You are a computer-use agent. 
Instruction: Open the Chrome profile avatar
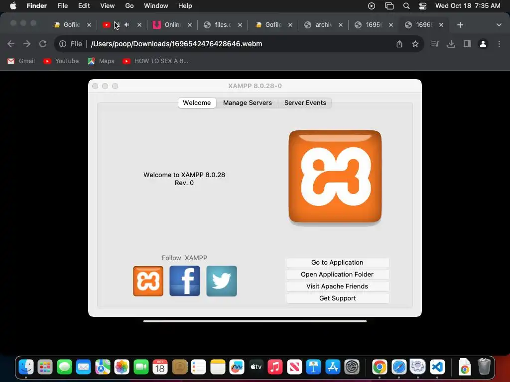[x=483, y=44]
